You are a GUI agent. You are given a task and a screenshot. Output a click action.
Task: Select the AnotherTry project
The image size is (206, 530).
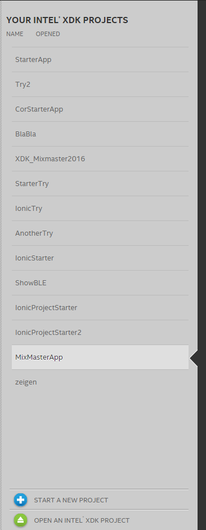pos(100,233)
